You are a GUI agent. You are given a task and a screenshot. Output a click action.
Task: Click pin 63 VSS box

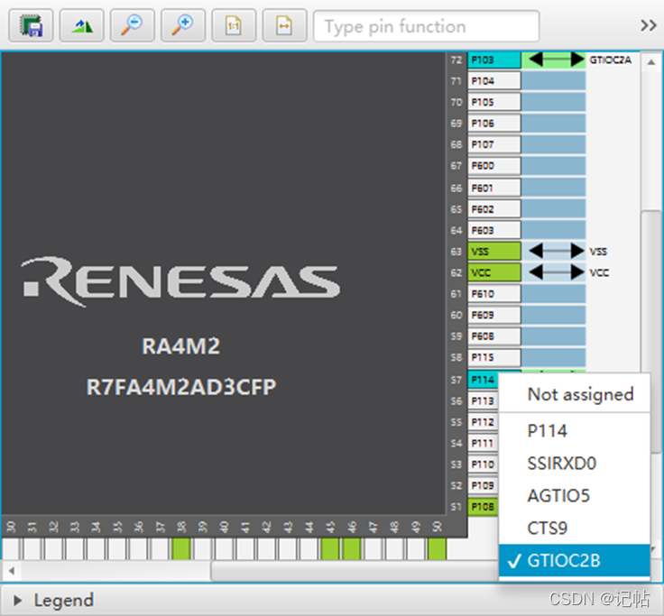(493, 252)
